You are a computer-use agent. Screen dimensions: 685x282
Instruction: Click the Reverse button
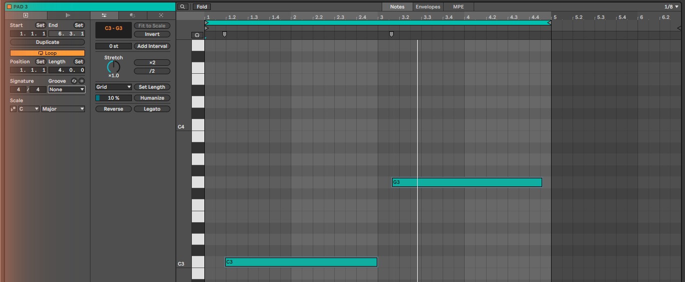pyautogui.click(x=113, y=109)
